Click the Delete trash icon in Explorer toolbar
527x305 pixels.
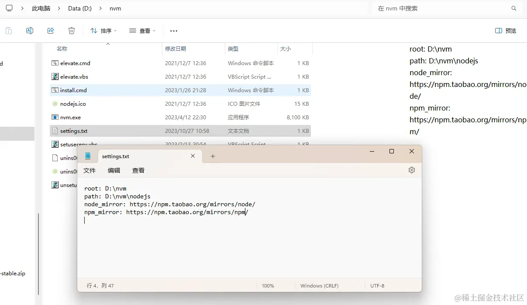click(x=72, y=31)
